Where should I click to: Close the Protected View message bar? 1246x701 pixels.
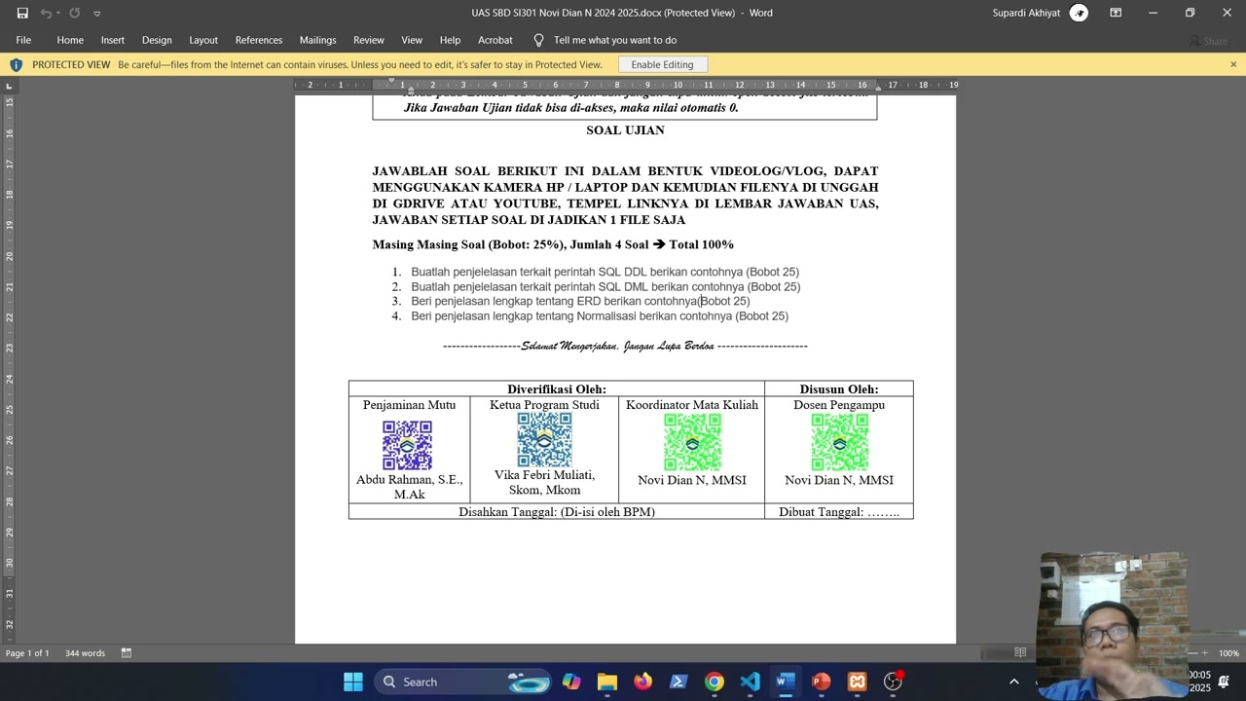(x=1233, y=64)
